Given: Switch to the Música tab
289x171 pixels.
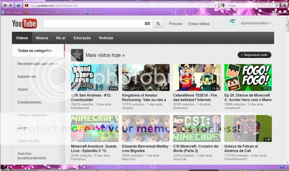Looking at the screenshot, I should tap(42, 38).
